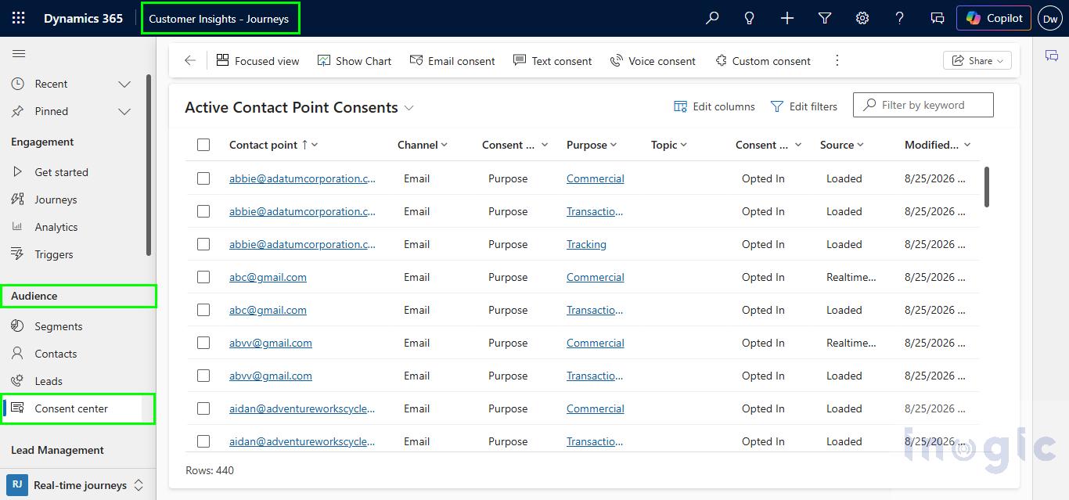Open the Share dropdown button
Viewport: 1069px width, 500px height.
tap(977, 60)
